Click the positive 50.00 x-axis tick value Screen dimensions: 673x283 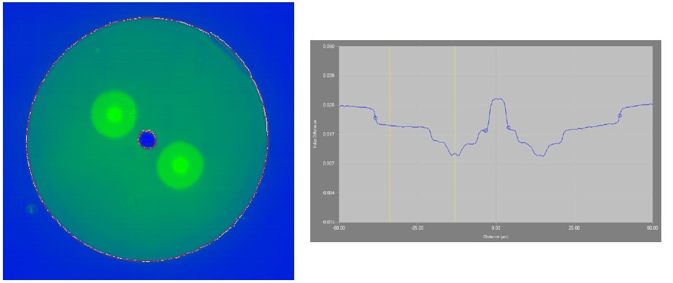tap(653, 228)
